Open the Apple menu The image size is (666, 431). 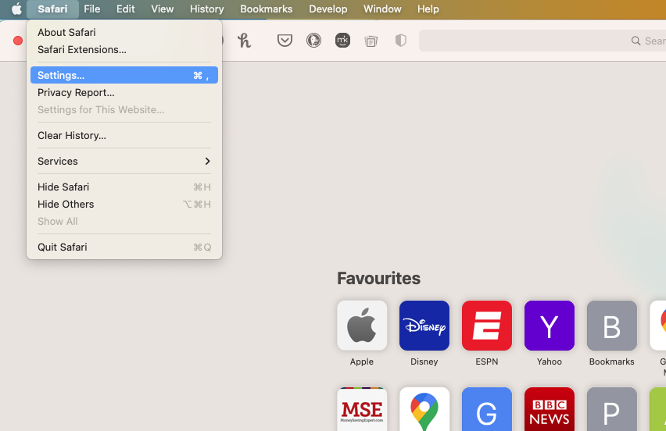point(16,9)
